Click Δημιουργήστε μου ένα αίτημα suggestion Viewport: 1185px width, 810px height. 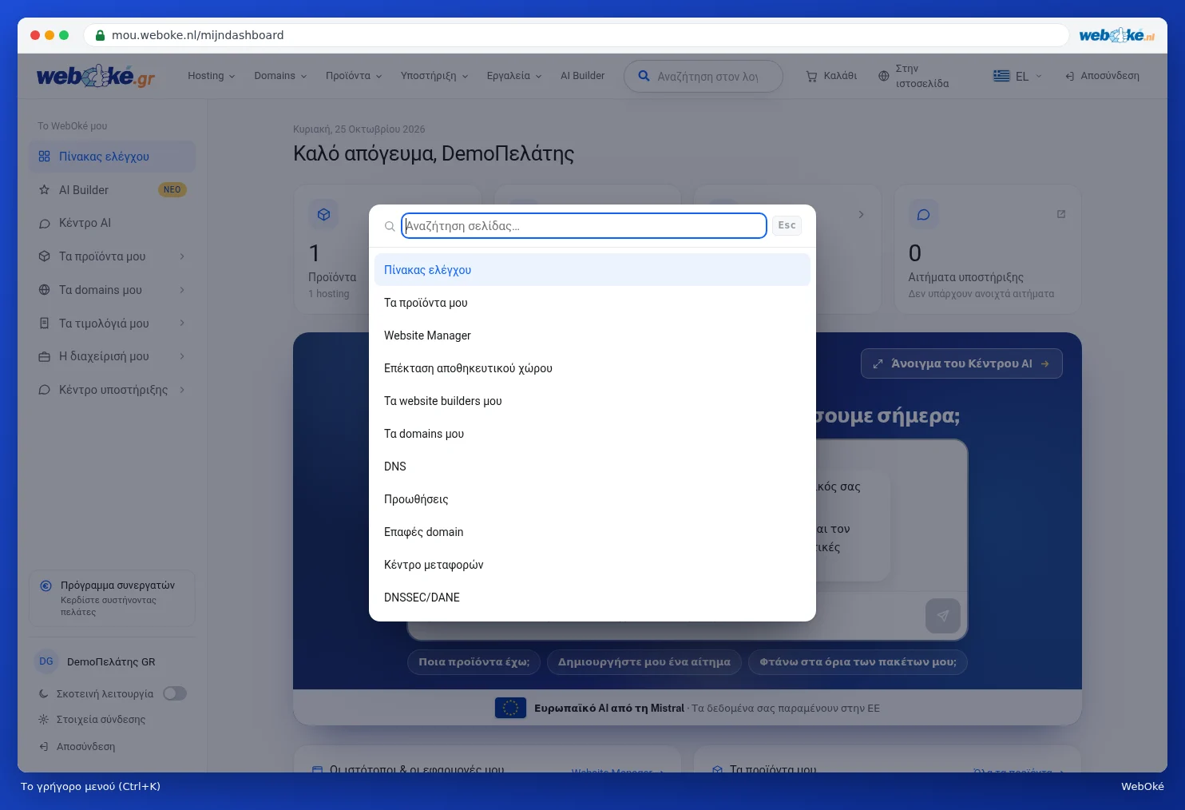(x=644, y=662)
